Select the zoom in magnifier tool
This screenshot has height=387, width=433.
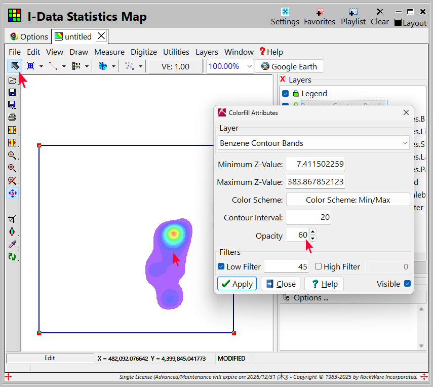(13, 156)
